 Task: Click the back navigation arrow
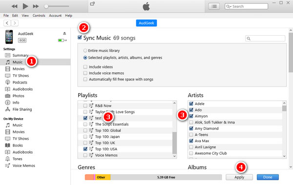coord(7,23)
